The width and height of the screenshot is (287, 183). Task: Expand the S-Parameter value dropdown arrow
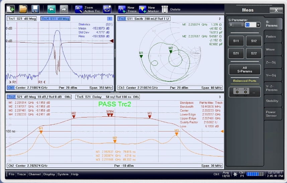click(x=258, y=25)
